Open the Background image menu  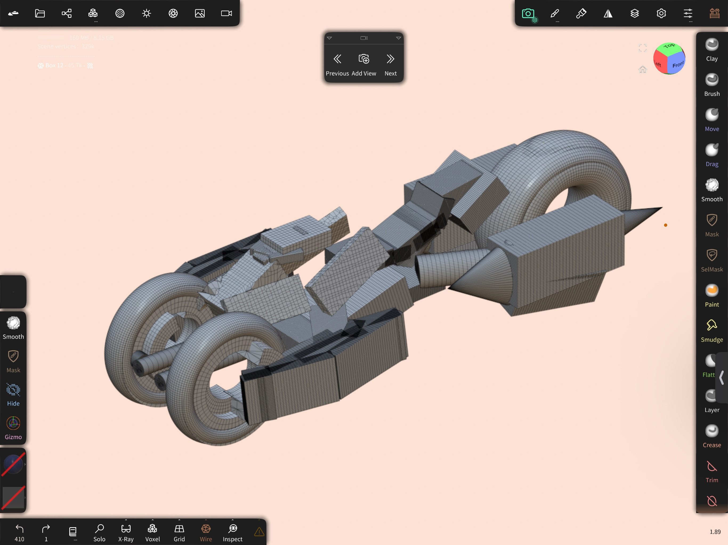[x=200, y=14]
